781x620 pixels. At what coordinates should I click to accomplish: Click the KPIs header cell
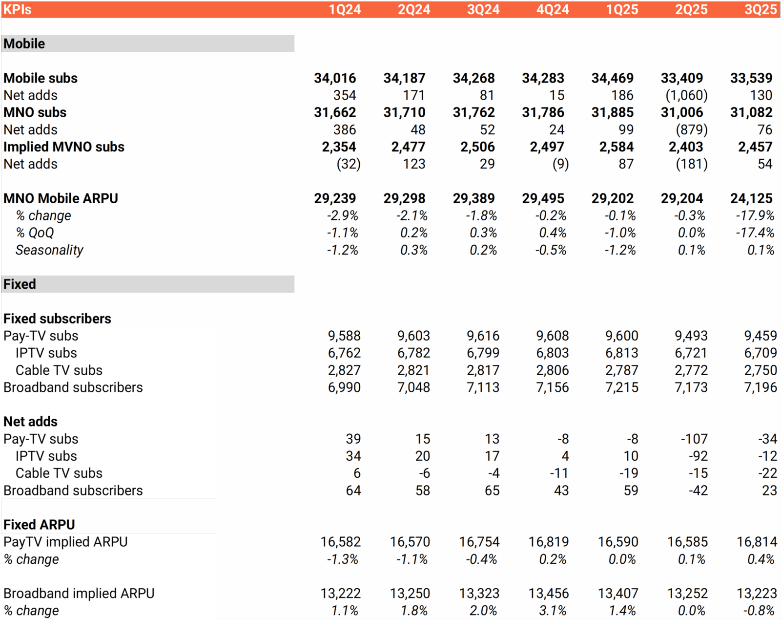click(x=18, y=9)
